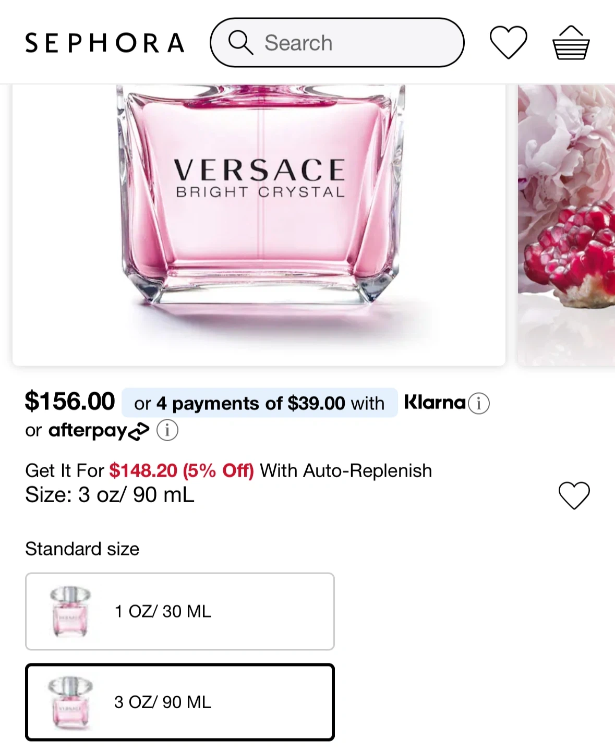Select the 1 OZ/ 30 ML size
This screenshot has width=615, height=751.
point(179,611)
